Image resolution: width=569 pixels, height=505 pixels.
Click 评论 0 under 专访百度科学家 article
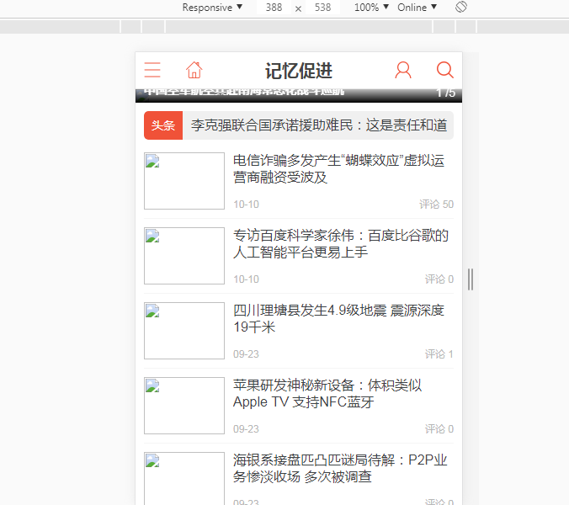(439, 279)
